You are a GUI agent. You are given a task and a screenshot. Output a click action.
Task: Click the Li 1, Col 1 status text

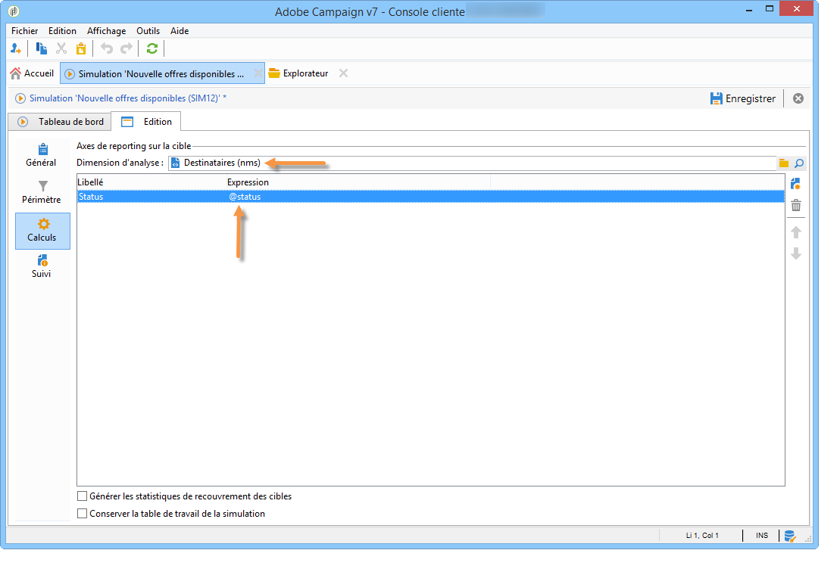702,536
